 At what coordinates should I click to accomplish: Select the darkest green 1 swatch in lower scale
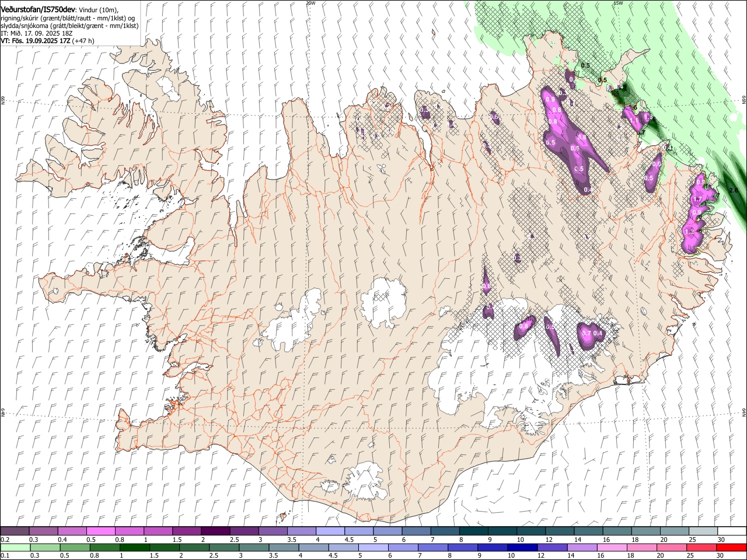click(135, 548)
